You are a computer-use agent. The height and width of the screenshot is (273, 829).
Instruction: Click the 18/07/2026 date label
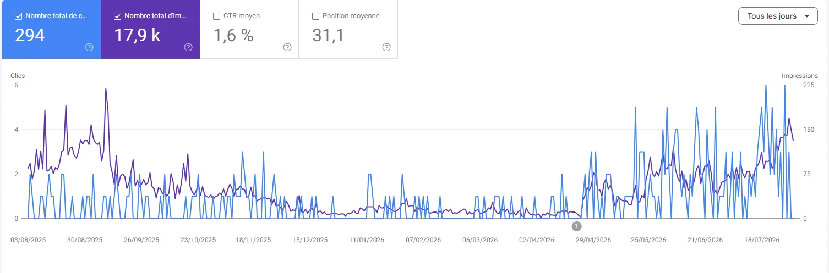click(x=762, y=240)
